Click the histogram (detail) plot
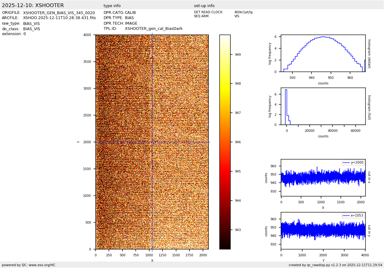 (323, 53)
